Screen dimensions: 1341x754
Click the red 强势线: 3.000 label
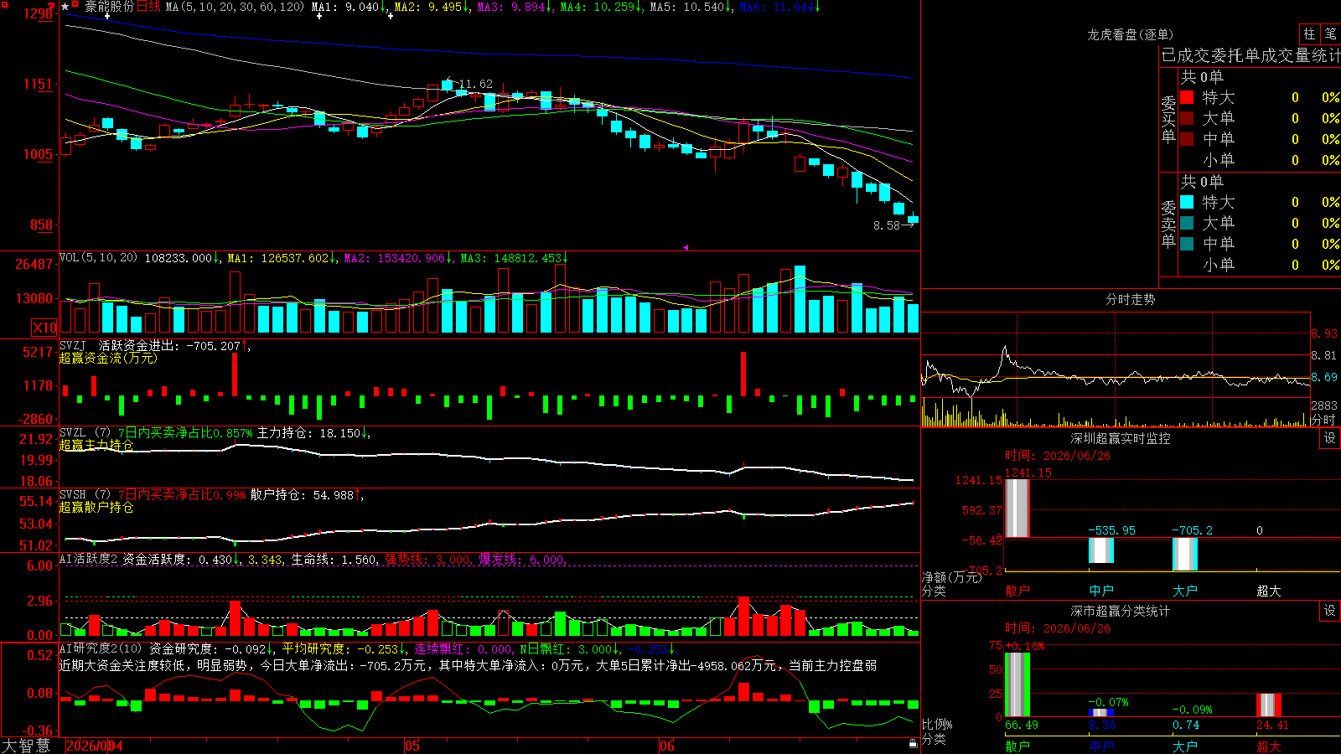[x=427, y=559]
